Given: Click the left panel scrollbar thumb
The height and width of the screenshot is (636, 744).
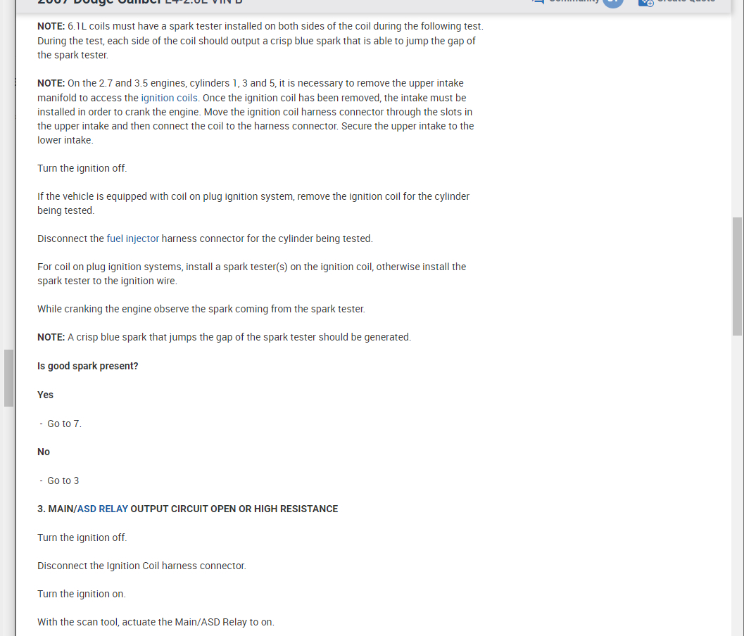Looking at the screenshot, I should click(x=8, y=378).
